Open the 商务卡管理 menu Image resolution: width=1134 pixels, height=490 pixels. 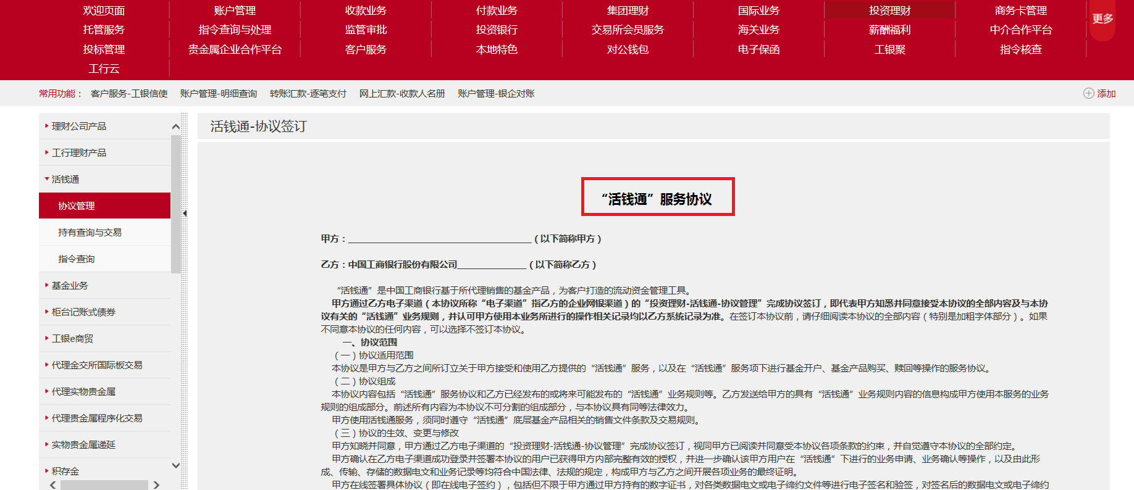1020,10
